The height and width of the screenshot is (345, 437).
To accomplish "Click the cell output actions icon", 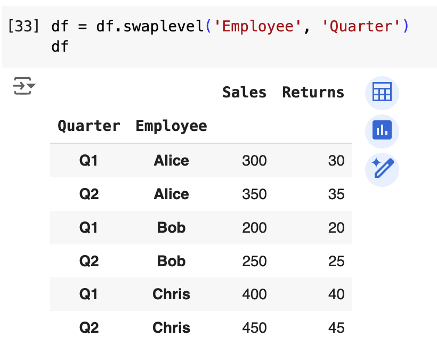I will click(x=24, y=86).
